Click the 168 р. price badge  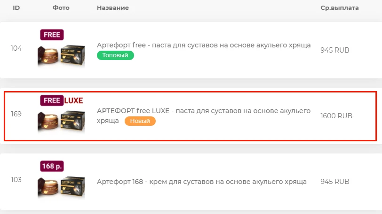52,166
